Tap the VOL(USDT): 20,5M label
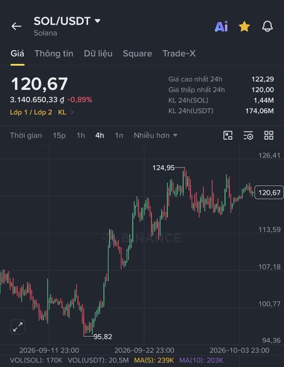 coord(98,360)
